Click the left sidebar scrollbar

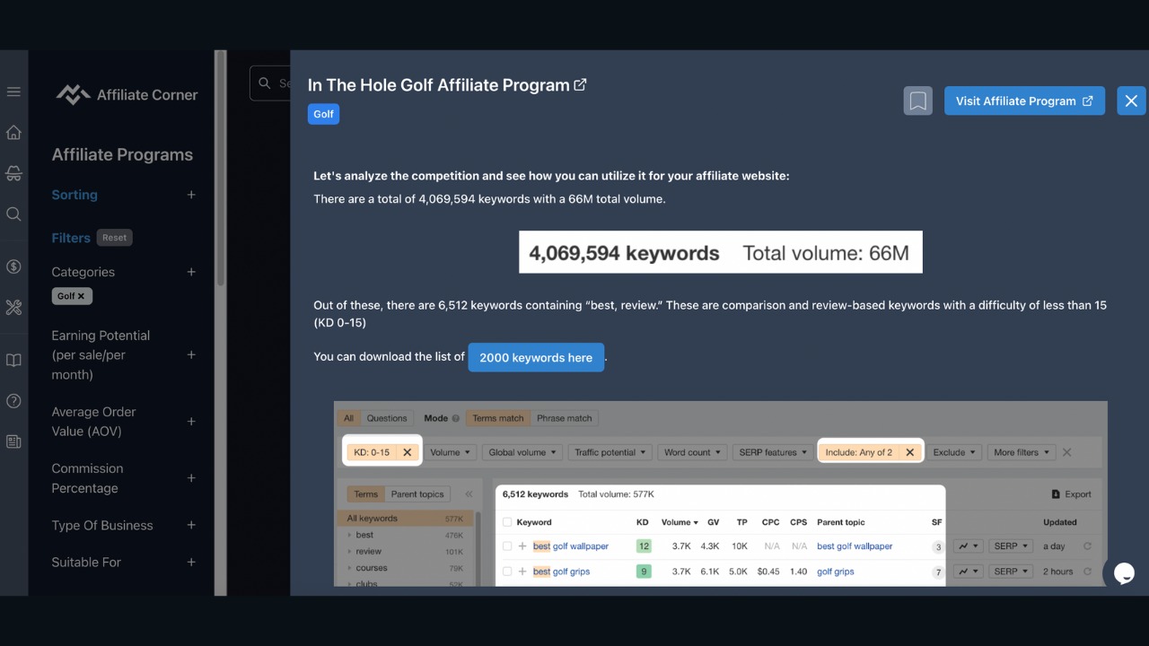220,170
